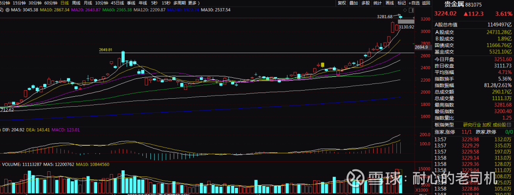
Task: Switch to the 5秒 period tab
Action: coord(154,3)
